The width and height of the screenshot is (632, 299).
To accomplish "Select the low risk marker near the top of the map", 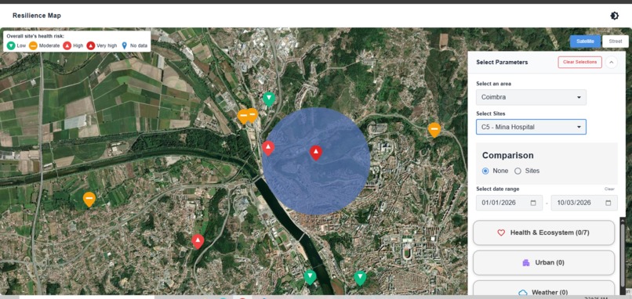I will point(269,99).
